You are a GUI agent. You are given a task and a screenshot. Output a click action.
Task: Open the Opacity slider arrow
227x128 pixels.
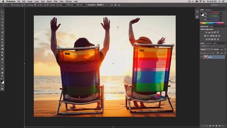(225, 49)
